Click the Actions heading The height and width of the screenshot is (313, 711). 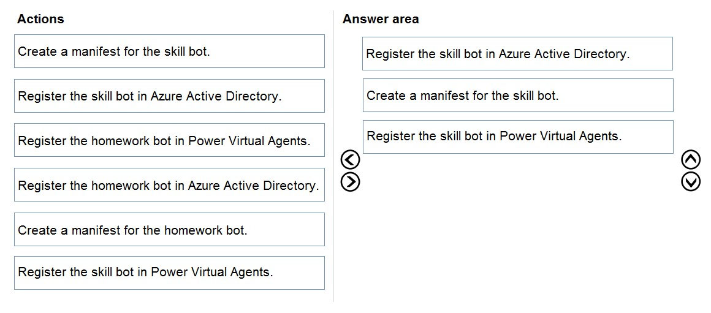40,19
